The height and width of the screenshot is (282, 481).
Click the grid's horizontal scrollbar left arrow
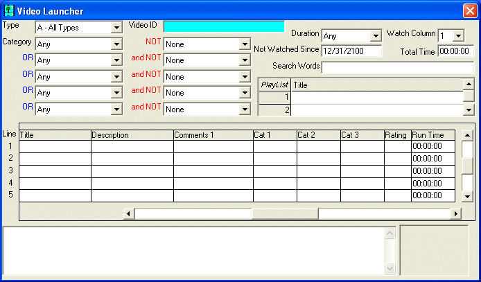pos(128,213)
